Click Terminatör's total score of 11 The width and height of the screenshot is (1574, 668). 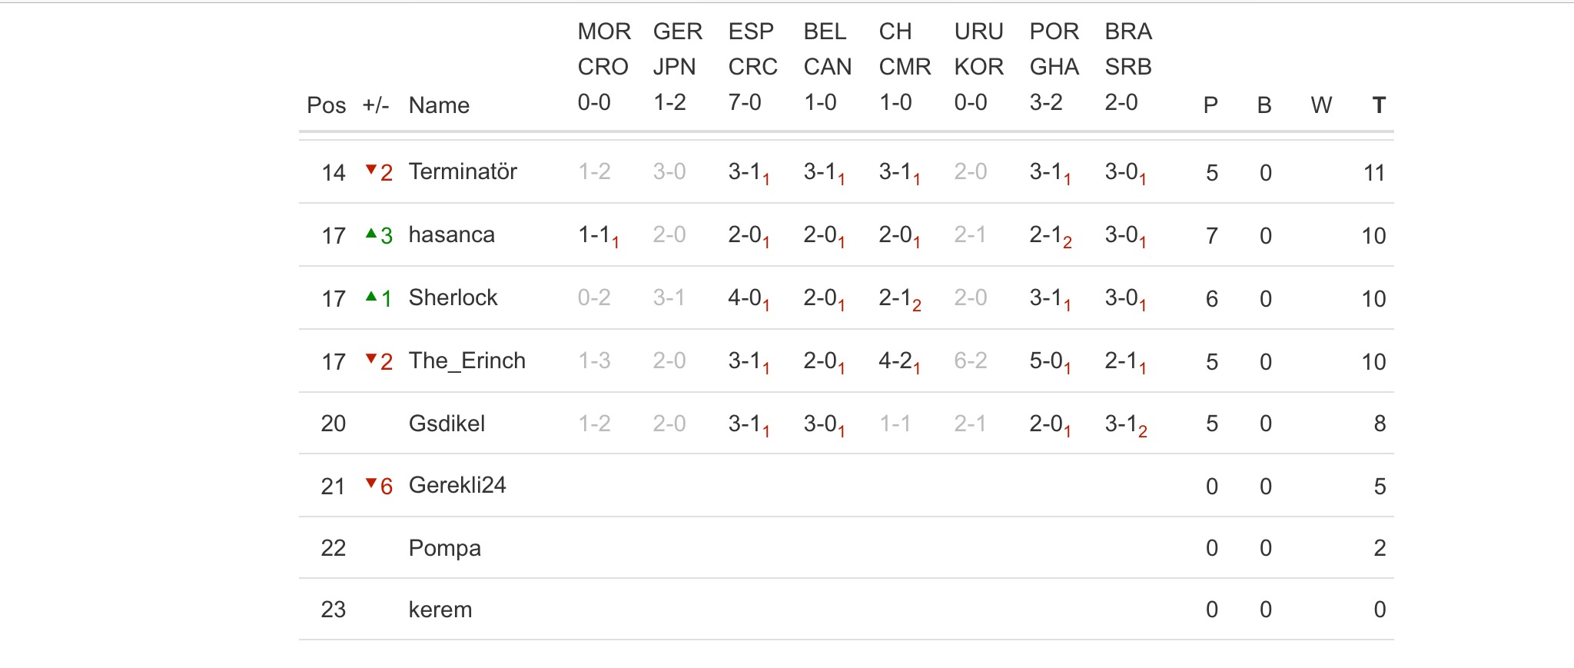pos(1373,173)
